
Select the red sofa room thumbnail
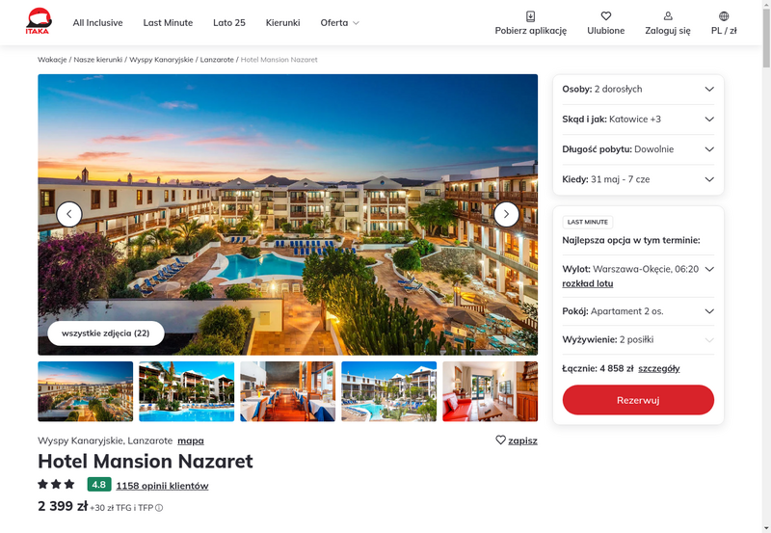(x=490, y=391)
